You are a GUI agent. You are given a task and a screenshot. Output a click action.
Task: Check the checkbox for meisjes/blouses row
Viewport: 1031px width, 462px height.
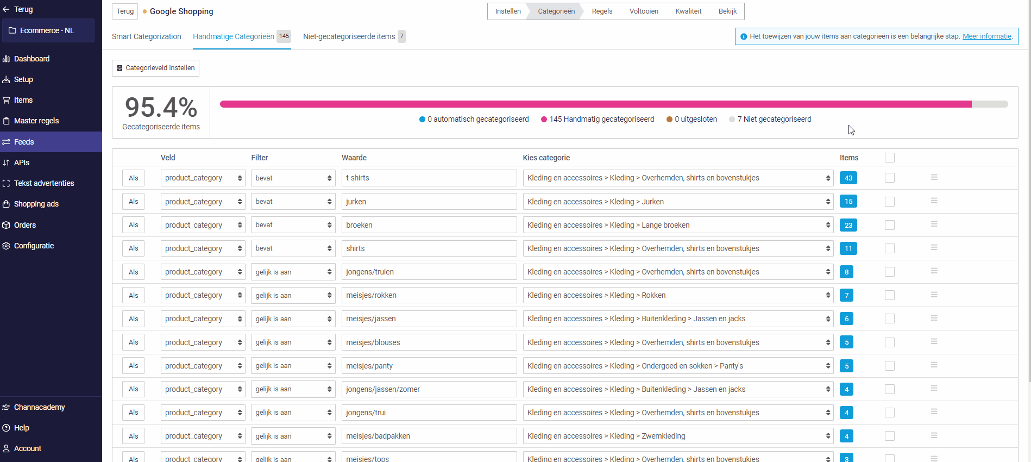tap(890, 342)
